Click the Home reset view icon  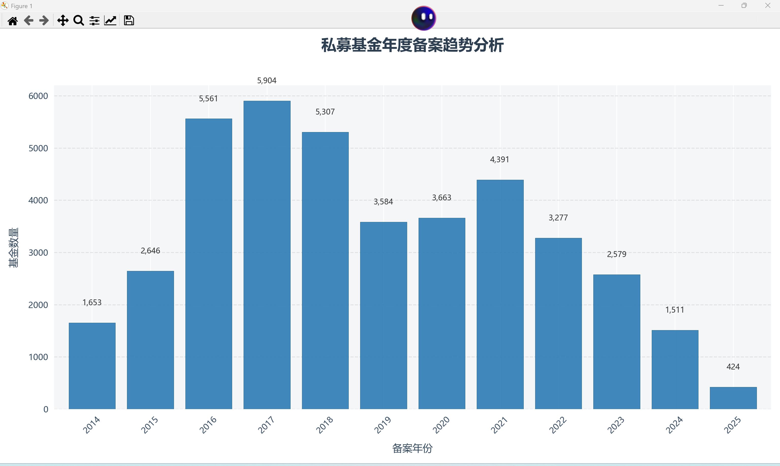(12, 21)
